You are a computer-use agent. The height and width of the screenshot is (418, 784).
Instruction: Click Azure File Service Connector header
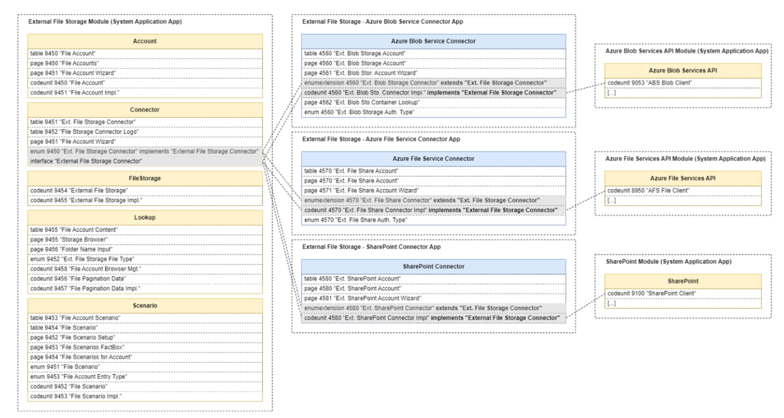tap(434, 159)
